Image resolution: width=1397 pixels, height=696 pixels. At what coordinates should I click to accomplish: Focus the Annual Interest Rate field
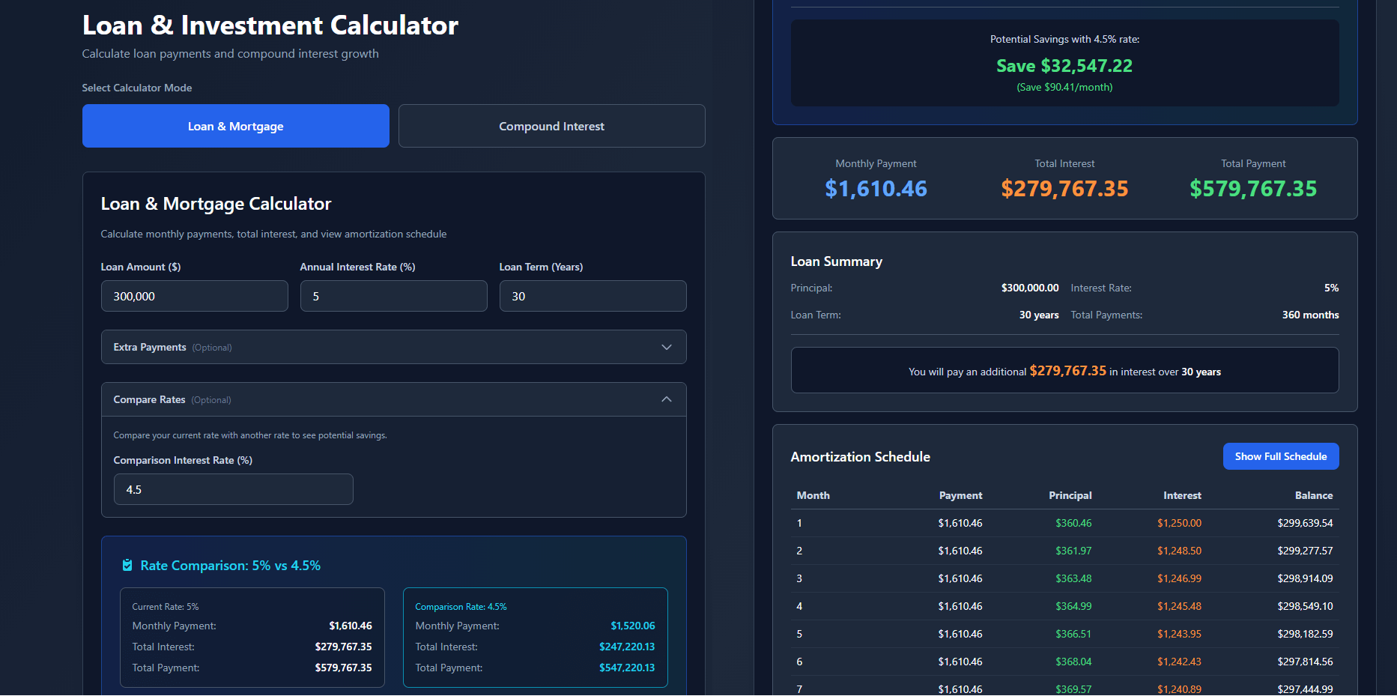(393, 296)
